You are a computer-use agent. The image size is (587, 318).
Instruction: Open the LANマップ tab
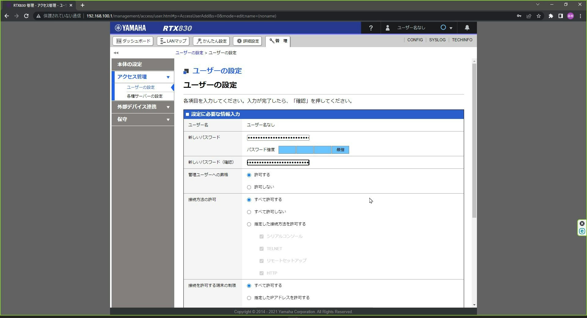click(x=173, y=41)
